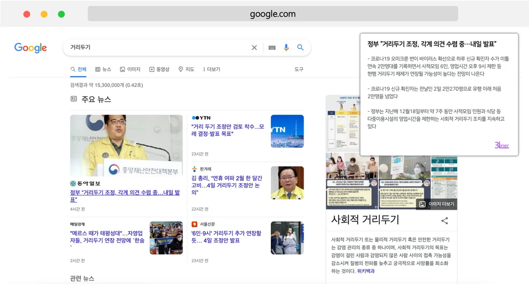Click the 이미지 더보기 button
This screenshot has width=529, height=295.
pyautogui.click(x=436, y=204)
